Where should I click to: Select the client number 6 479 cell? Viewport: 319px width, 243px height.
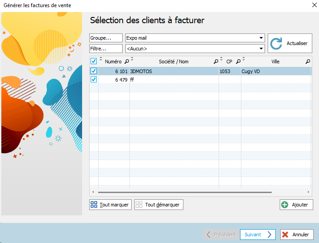coord(114,80)
